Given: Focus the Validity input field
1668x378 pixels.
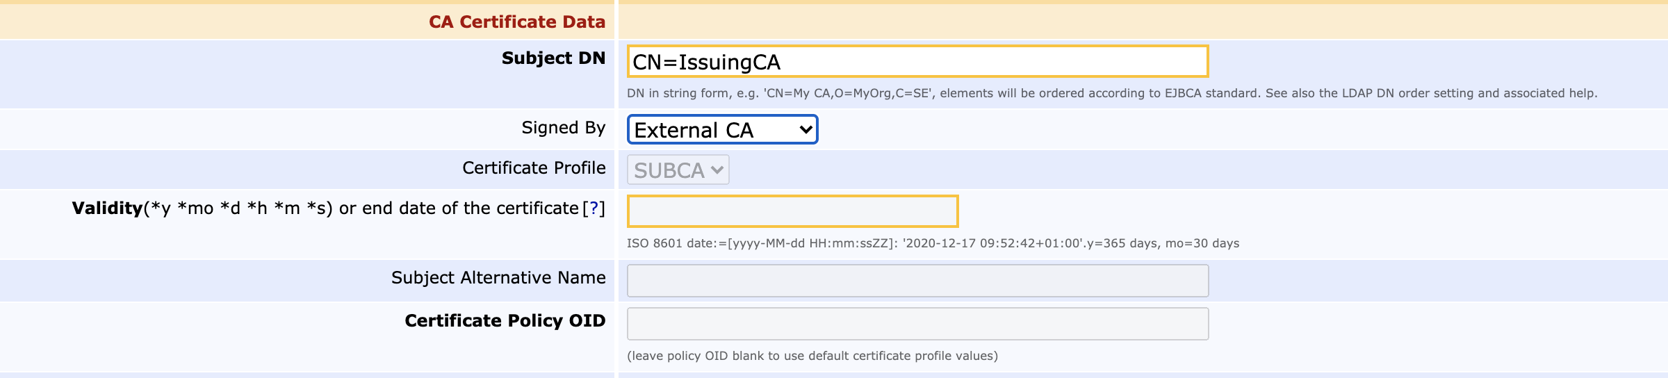Looking at the screenshot, I should click(792, 211).
